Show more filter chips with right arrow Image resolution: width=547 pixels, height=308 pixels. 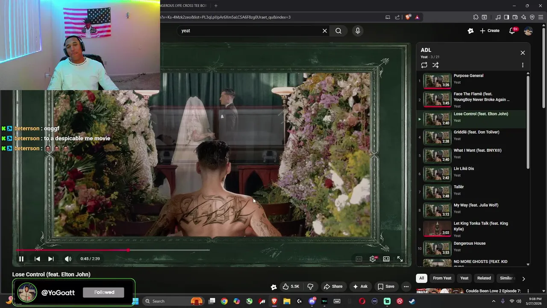[x=523, y=278]
